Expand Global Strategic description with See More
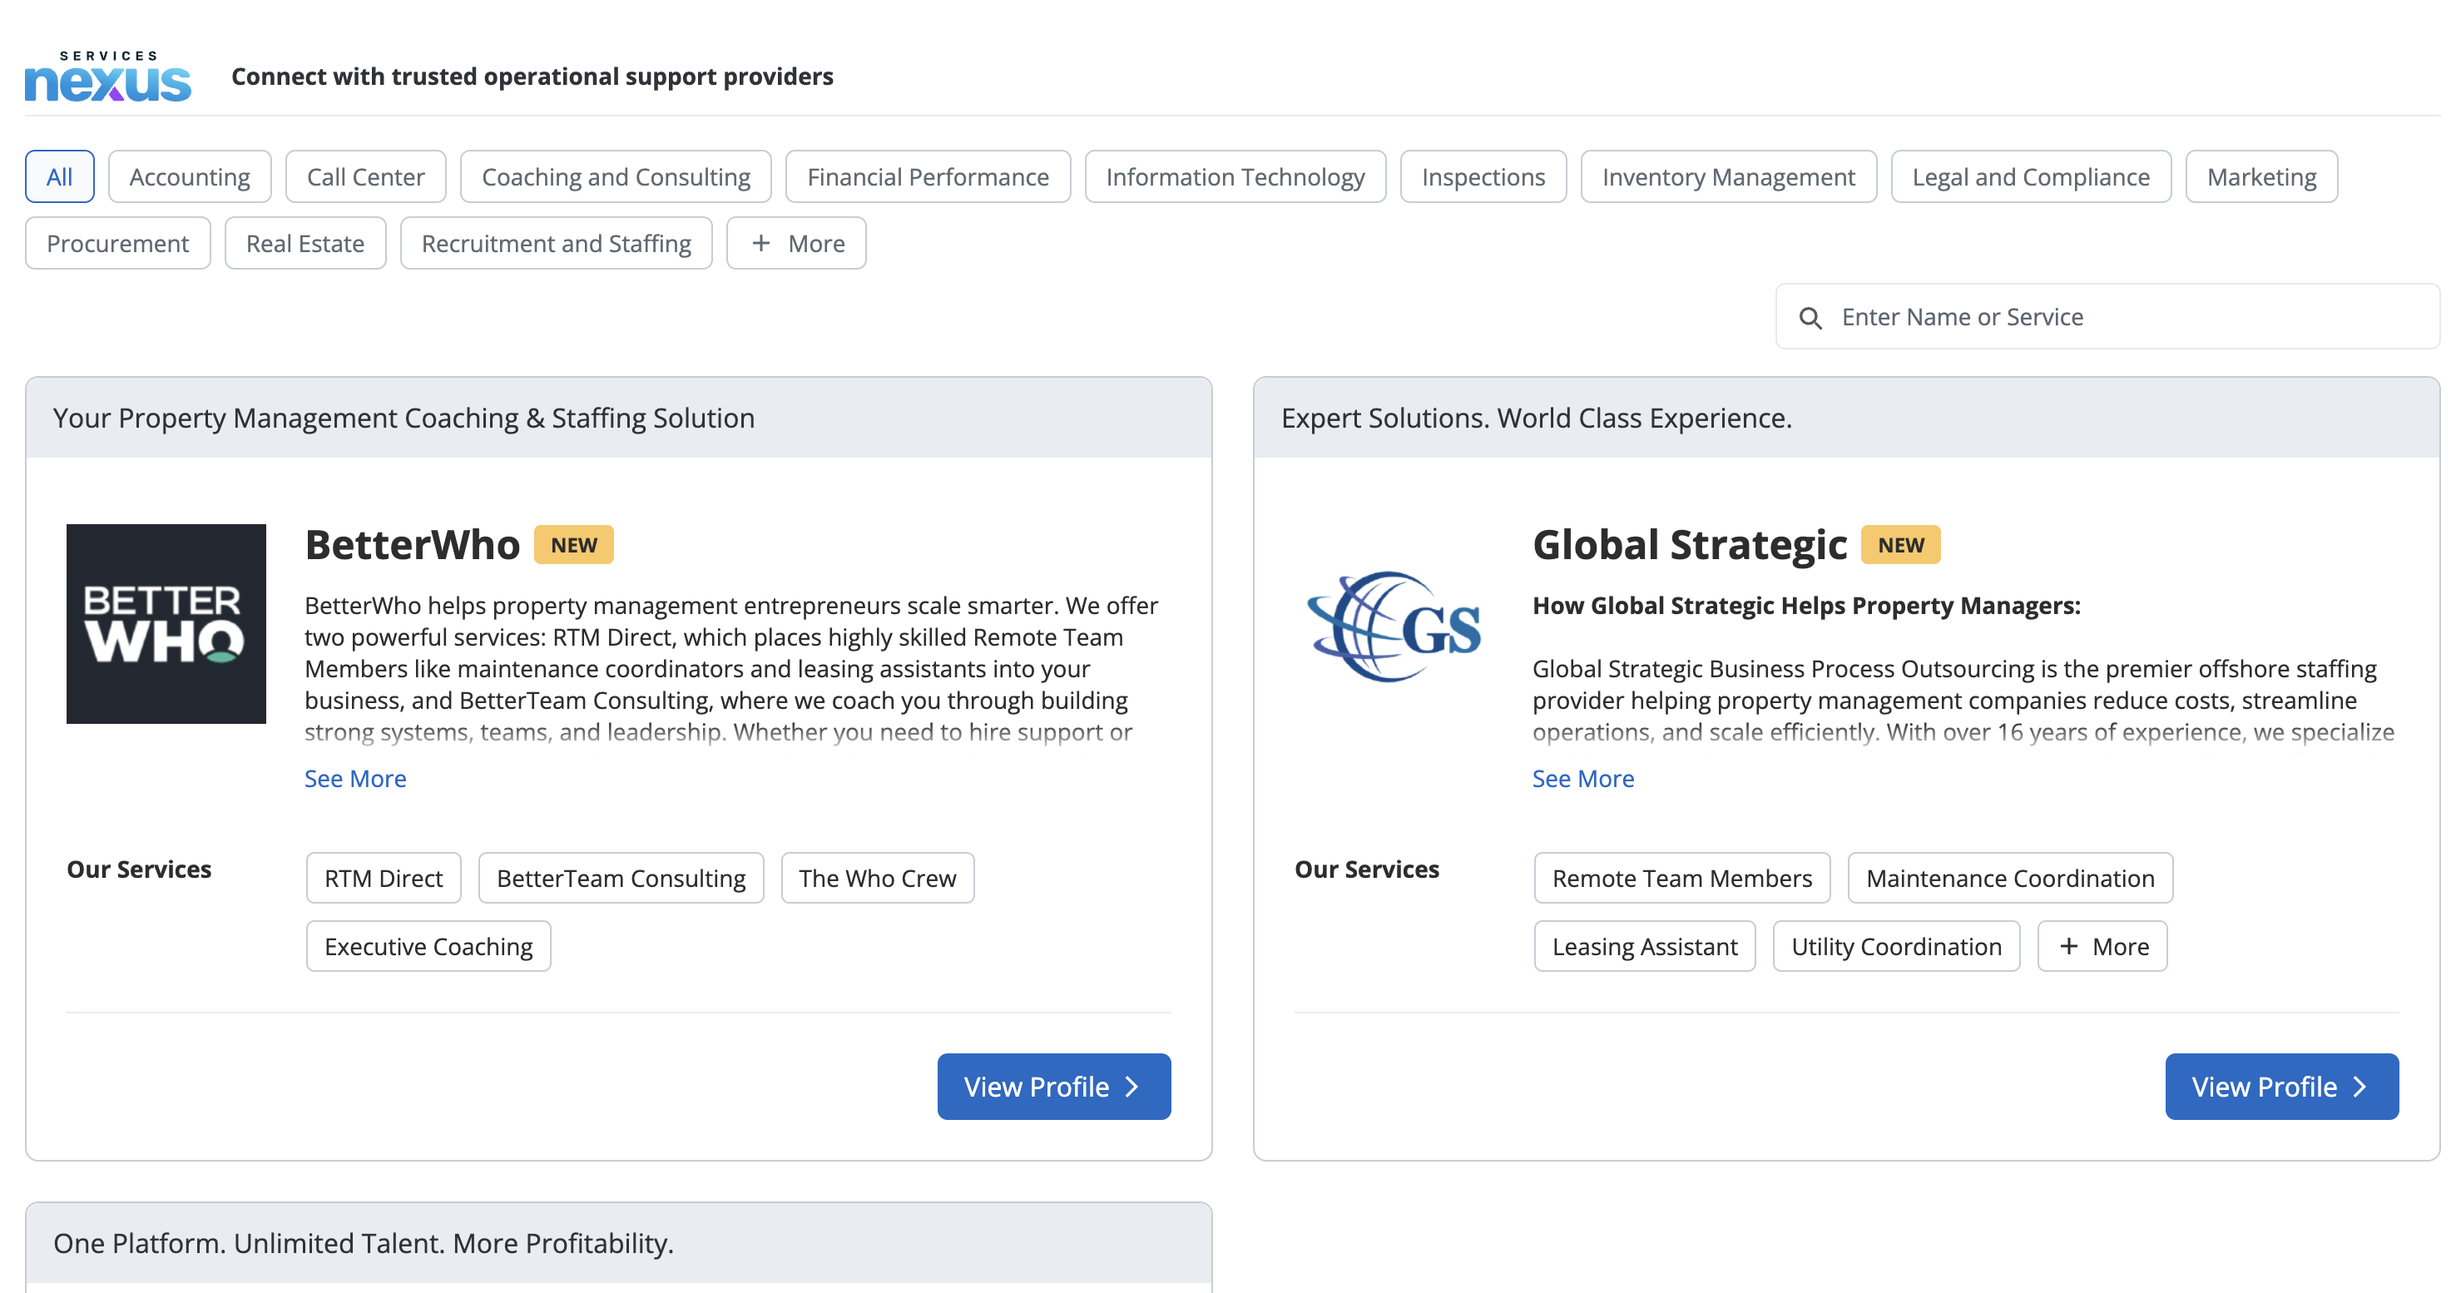The height and width of the screenshot is (1293, 2456). [1583, 779]
